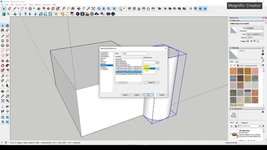Image resolution: width=267 pixels, height=150 pixels.
Task: Select the orange material swatch in first row
Action: point(233,71)
